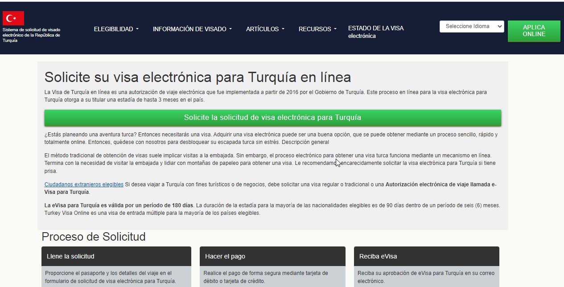
Task: Click the site title text under the flag
Action: 31,35
